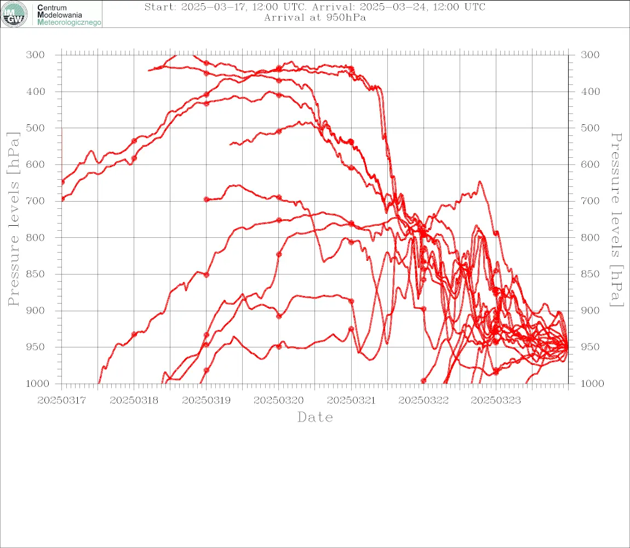Screen dimensions: 630x548
Task: Click the 20250320 date label
Action: pyautogui.click(x=278, y=401)
